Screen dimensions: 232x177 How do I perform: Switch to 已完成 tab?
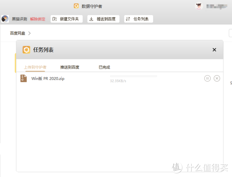[104, 67]
